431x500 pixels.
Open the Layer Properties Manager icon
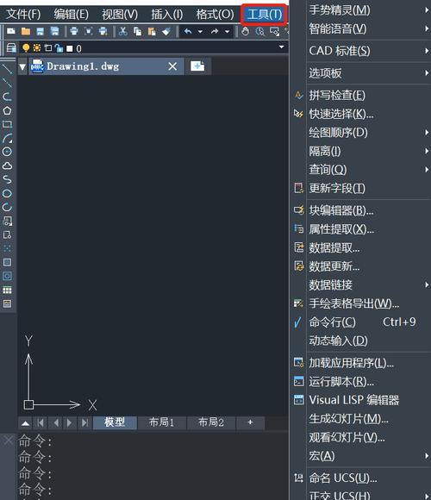pos(11,47)
